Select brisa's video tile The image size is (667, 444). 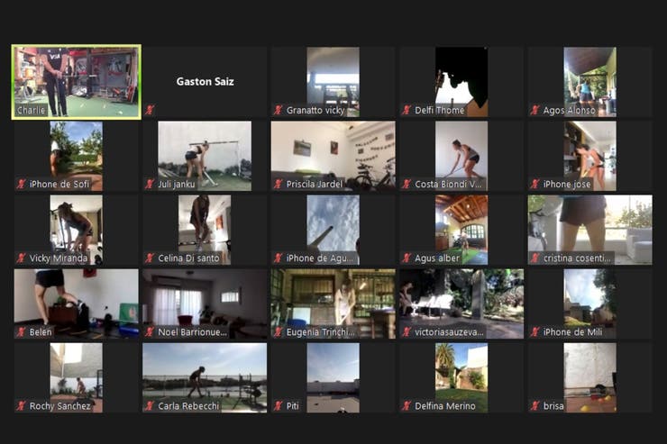click(590, 377)
